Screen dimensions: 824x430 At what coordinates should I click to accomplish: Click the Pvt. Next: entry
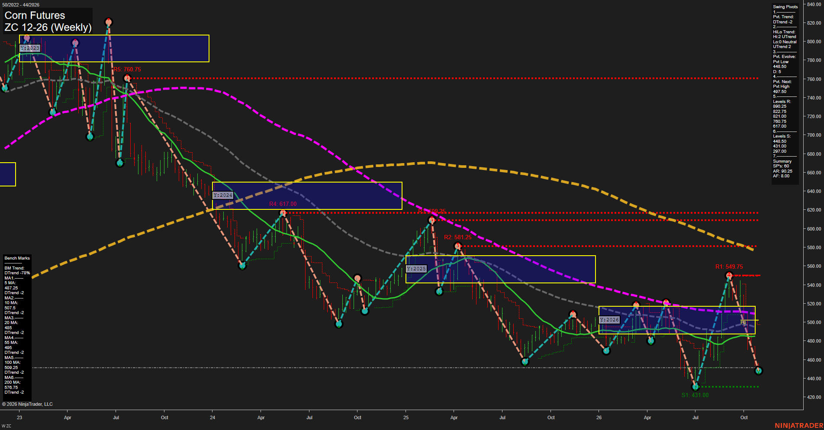point(782,82)
